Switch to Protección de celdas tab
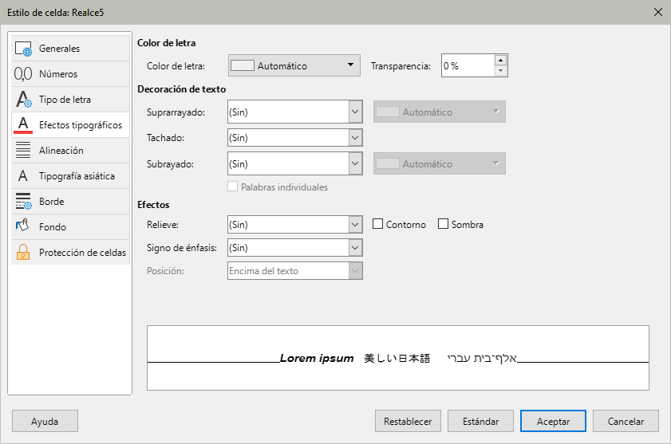This screenshot has height=444, width=671. coord(70,253)
